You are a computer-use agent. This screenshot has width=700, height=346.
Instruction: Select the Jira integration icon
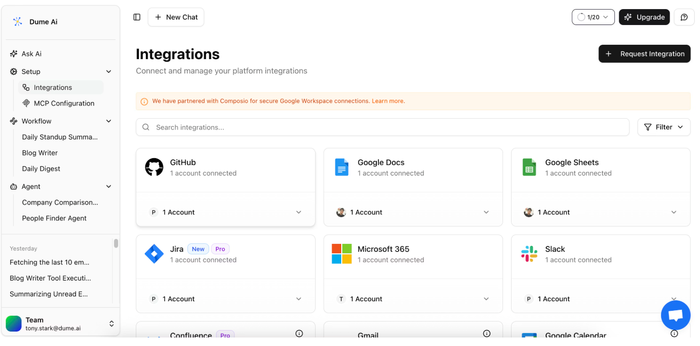(154, 253)
